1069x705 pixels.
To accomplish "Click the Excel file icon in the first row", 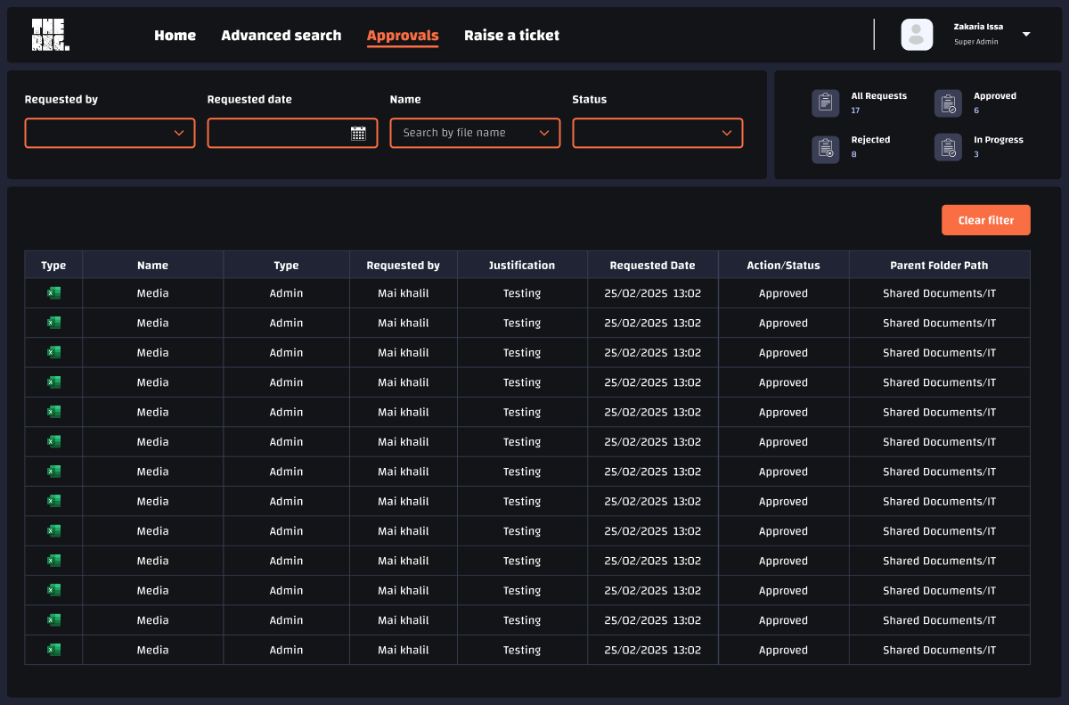I will click(53, 292).
